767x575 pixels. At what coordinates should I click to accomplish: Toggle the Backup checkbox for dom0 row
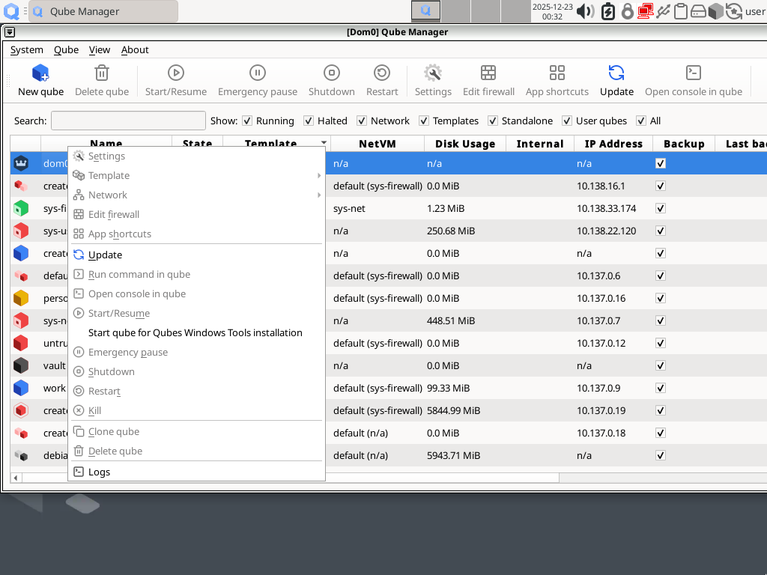(661, 163)
